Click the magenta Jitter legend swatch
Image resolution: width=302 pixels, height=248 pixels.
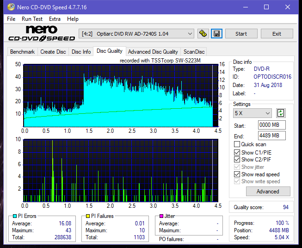click(161, 216)
